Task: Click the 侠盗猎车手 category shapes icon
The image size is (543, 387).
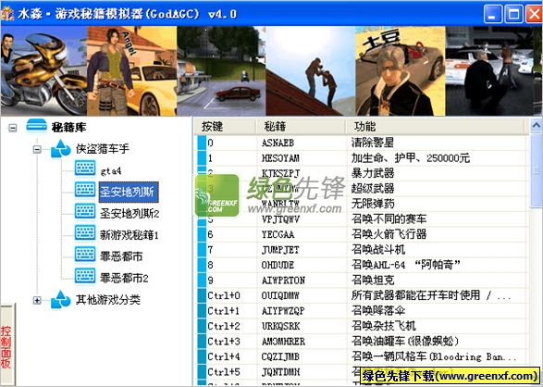Action: [61, 149]
